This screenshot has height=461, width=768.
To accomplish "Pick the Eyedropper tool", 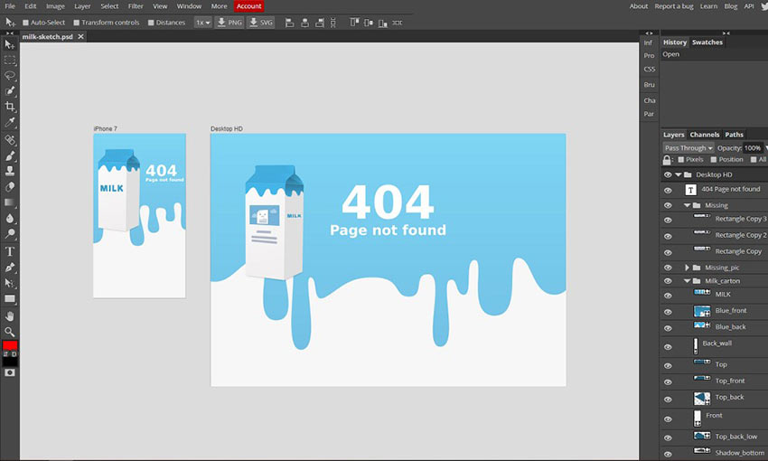I will pos(10,122).
